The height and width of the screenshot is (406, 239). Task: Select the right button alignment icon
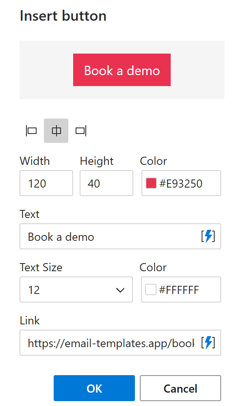[x=80, y=130]
